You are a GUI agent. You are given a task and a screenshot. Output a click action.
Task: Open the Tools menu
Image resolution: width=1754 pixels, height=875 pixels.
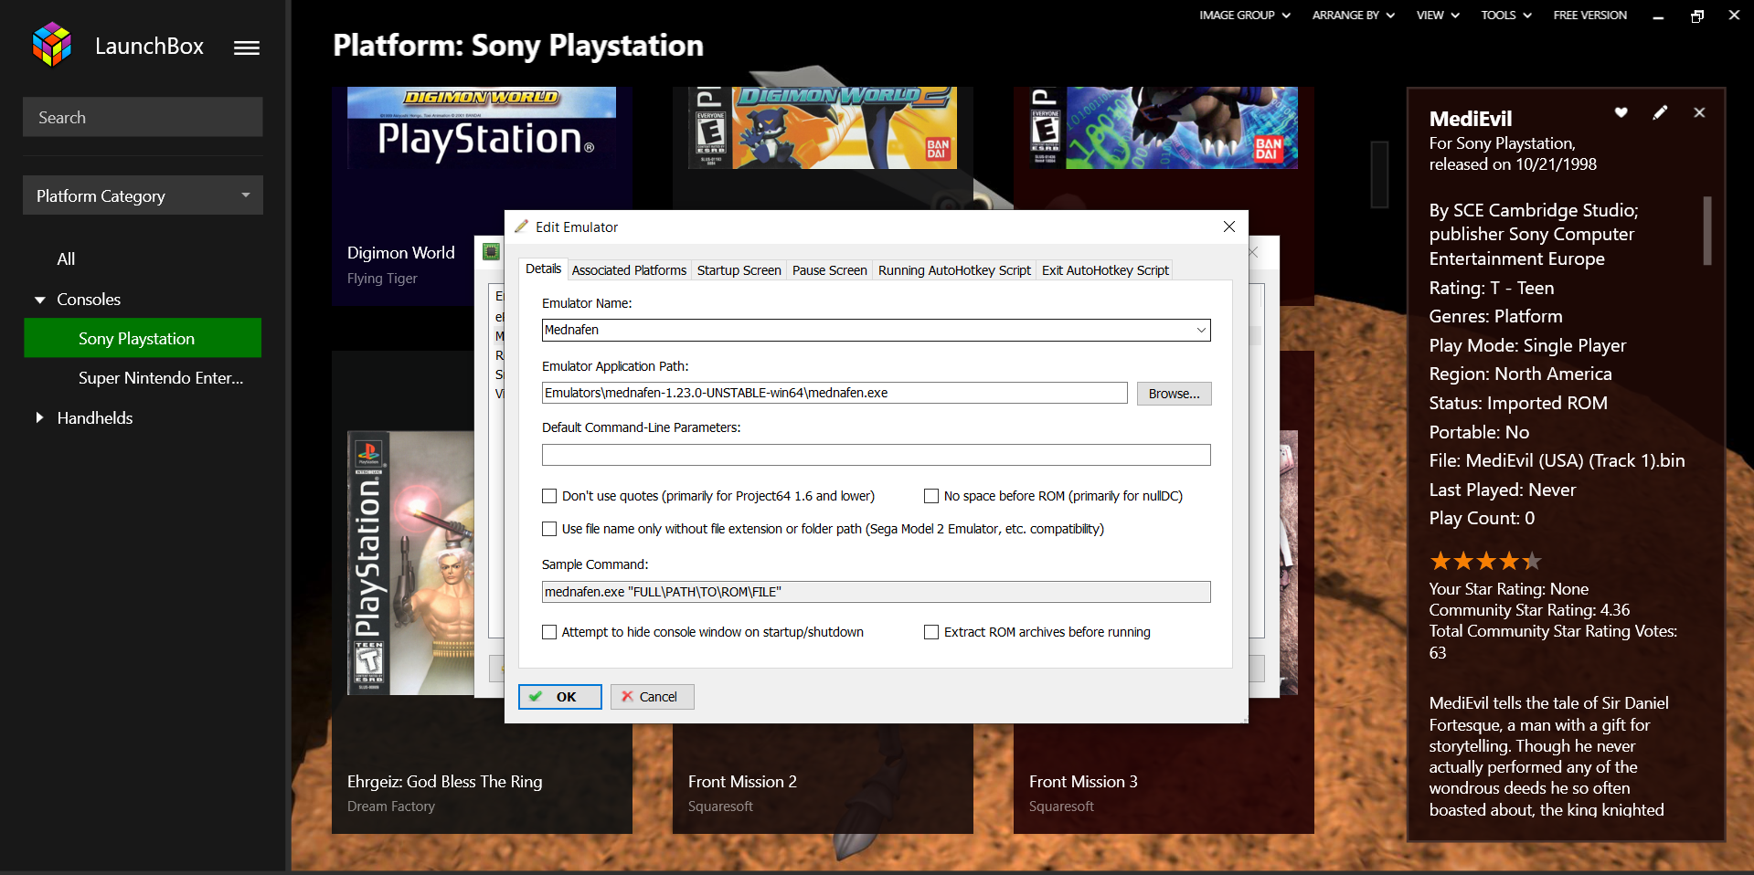pos(1506,16)
